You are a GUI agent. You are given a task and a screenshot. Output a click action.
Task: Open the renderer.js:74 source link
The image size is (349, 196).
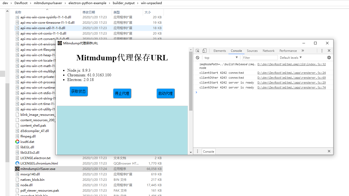(292, 87)
